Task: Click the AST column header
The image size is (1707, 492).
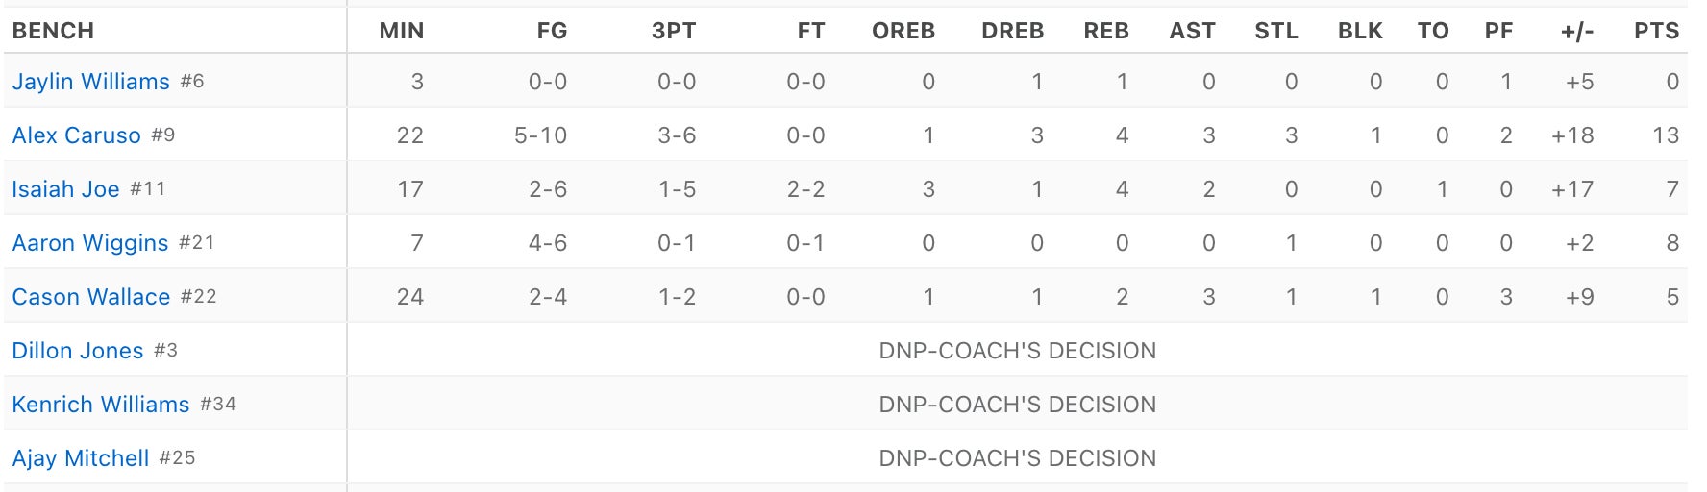Action: (x=1192, y=31)
